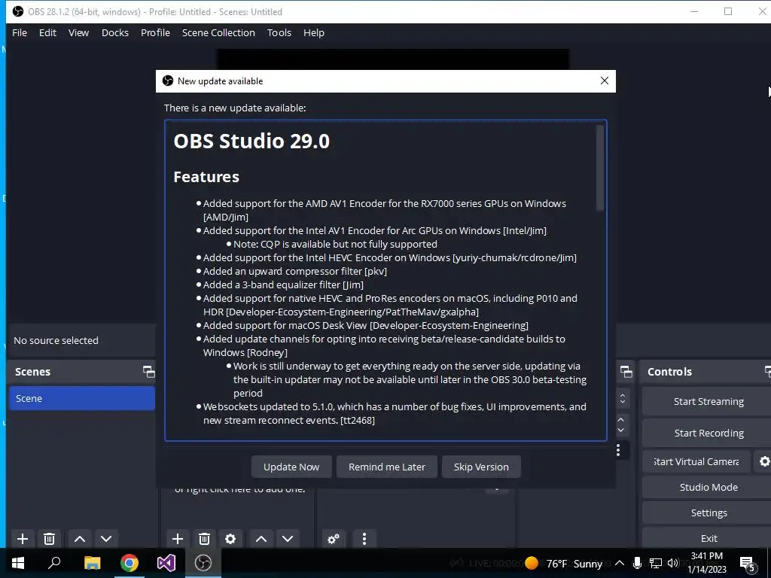Open the Scene Collection menu

[x=219, y=32]
